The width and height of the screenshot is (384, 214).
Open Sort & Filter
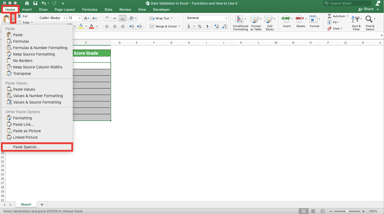click(356, 23)
